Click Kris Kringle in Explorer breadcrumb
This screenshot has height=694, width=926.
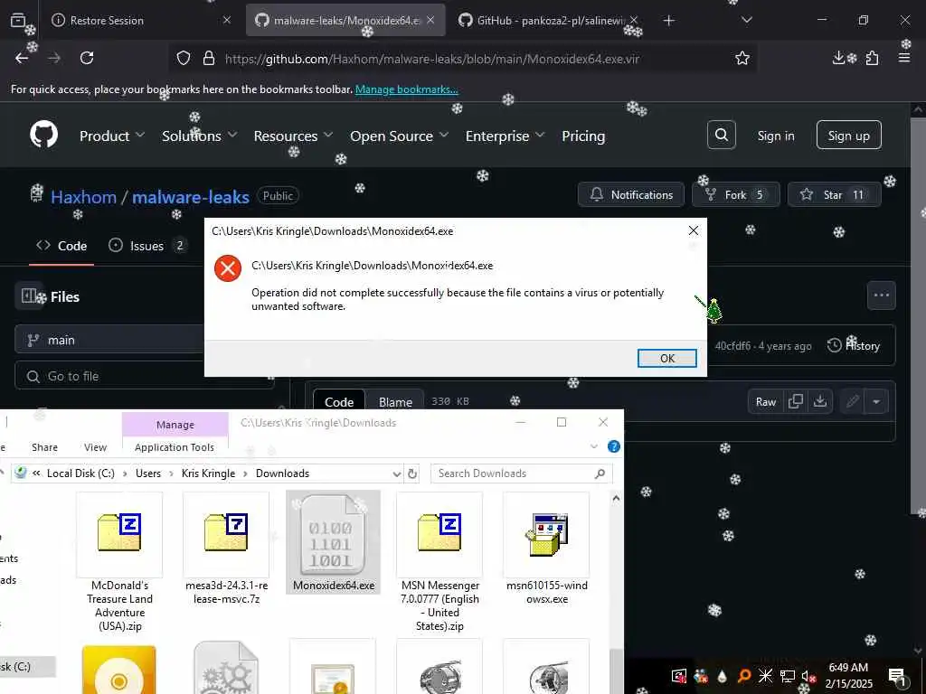[208, 474]
